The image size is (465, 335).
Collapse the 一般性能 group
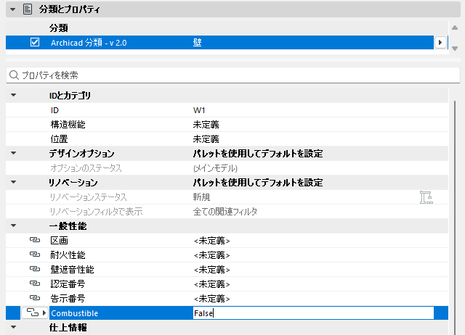click(x=13, y=226)
